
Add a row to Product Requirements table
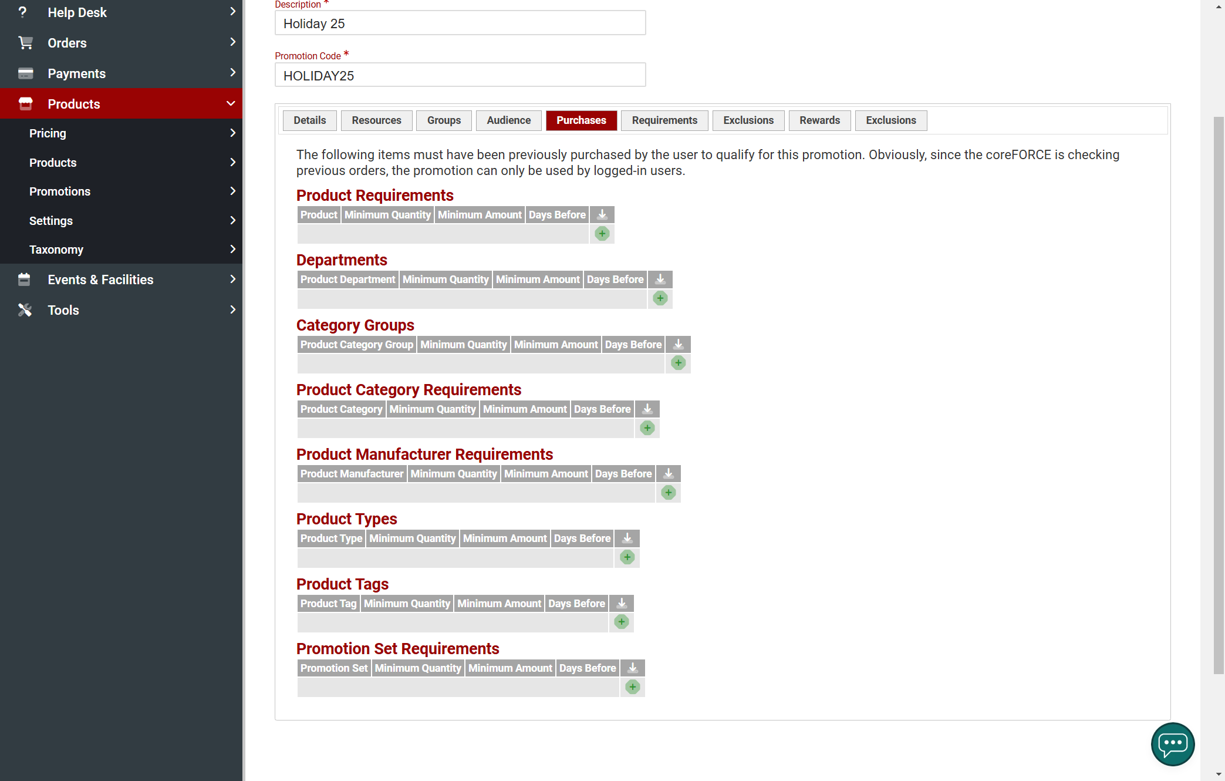click(x=602, y=234)
